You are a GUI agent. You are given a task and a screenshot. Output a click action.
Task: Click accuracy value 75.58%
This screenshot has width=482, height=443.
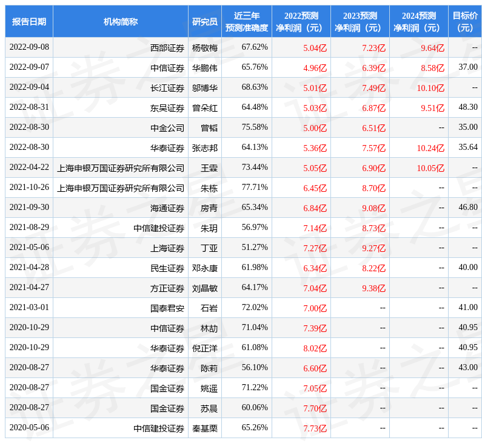pyautogui.click(x=255, y=127)
